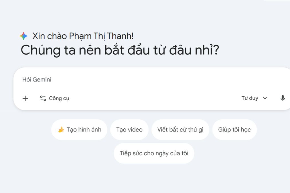
Task: Expand the chevron next to Tư duy
Action: pos(265,98)
